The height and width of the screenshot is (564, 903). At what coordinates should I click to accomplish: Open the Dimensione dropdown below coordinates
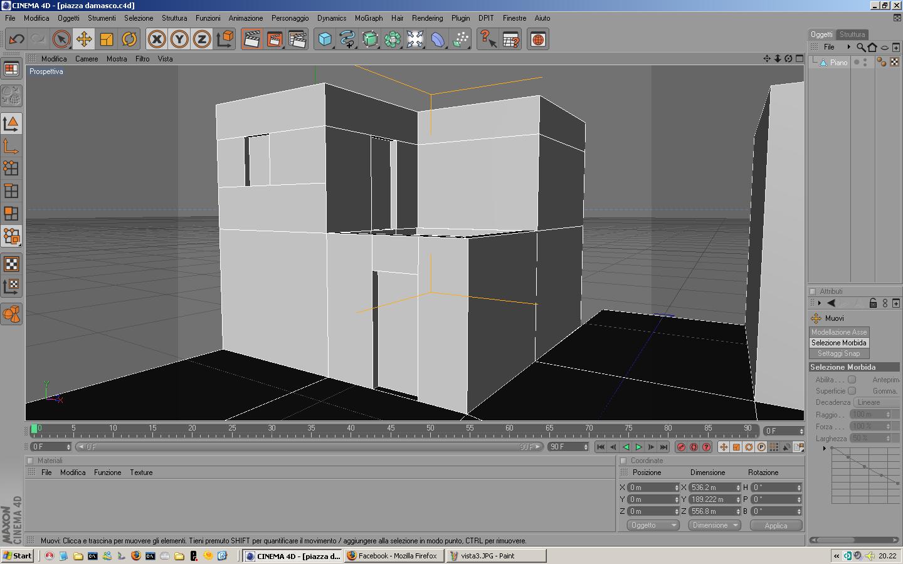tap(714, 525)
